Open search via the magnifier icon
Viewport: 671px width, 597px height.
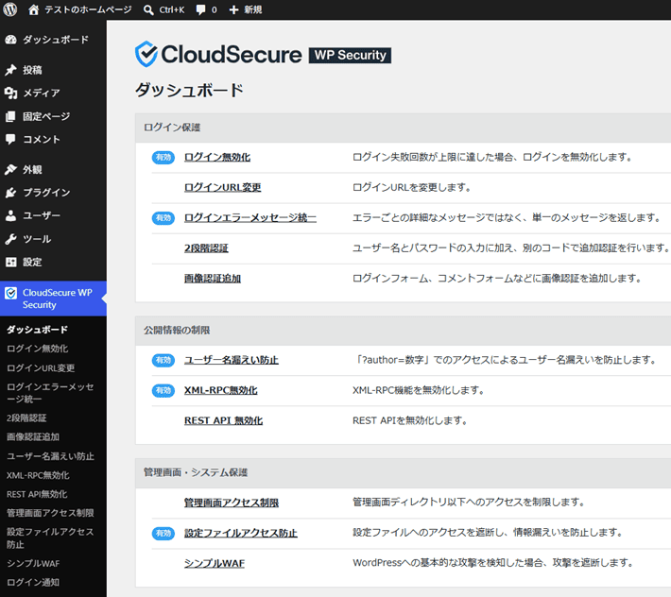[x=148, y=9]
